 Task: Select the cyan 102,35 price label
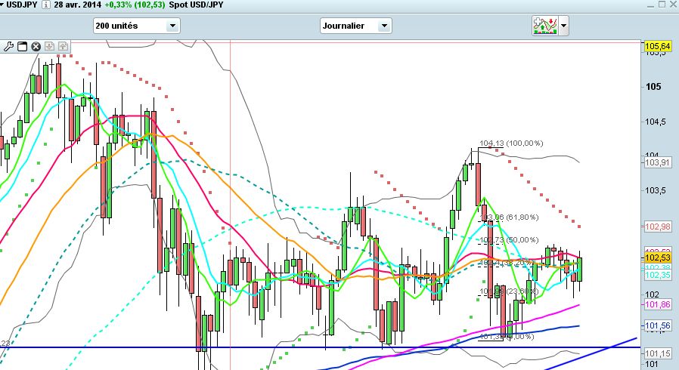[x=658, y=276]
